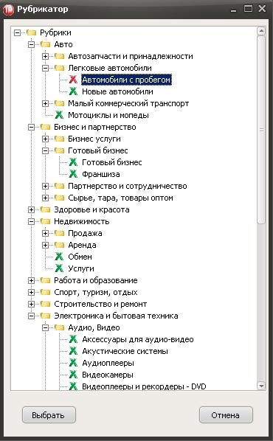
Task: Close the Рубрикатор window
Action: coord(262,9)
